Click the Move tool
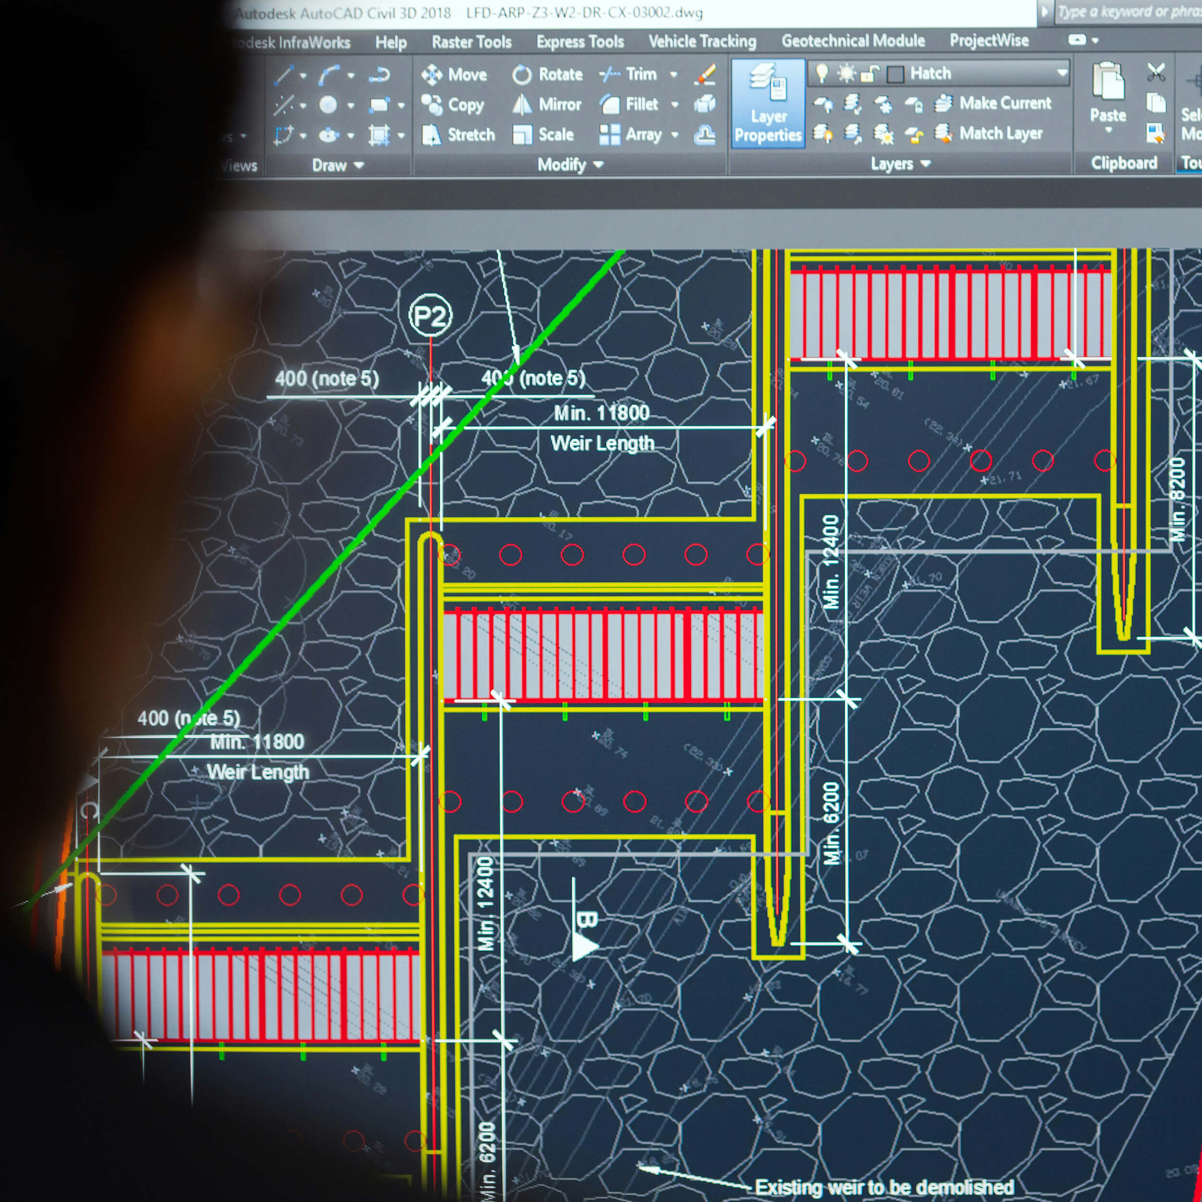 453,75
